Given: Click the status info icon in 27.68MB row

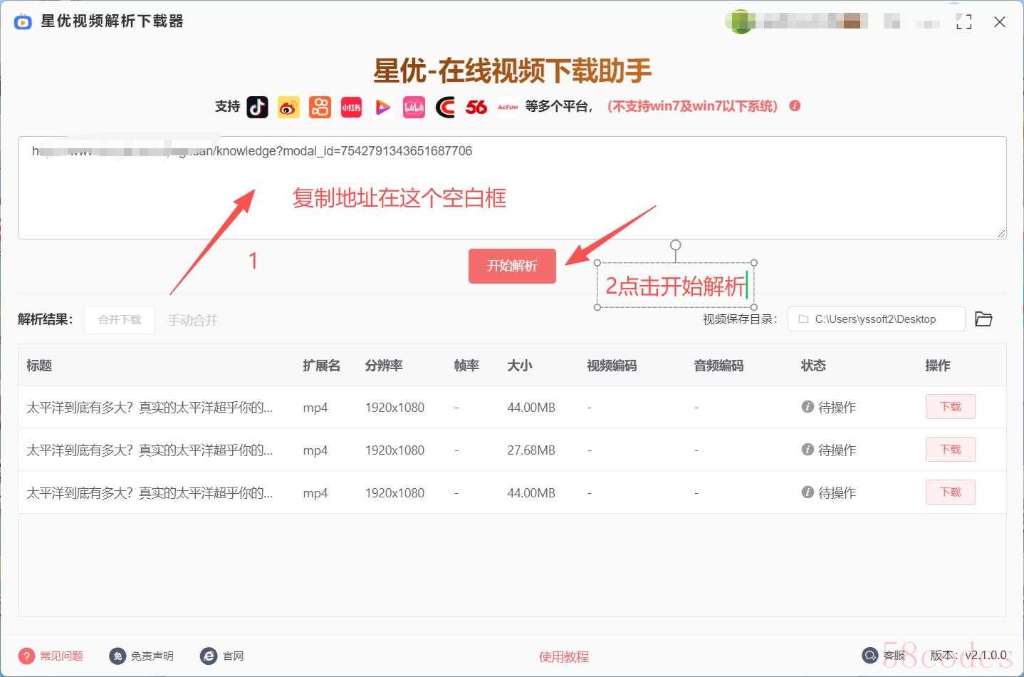Looking at the screenshot, I should click(x=808, y=450).
